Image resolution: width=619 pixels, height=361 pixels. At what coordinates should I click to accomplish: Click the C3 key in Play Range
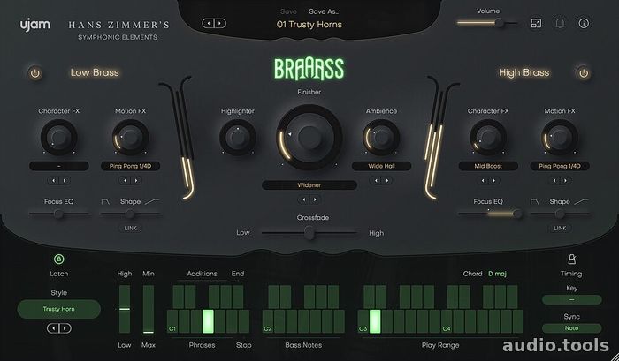point(363,321)
